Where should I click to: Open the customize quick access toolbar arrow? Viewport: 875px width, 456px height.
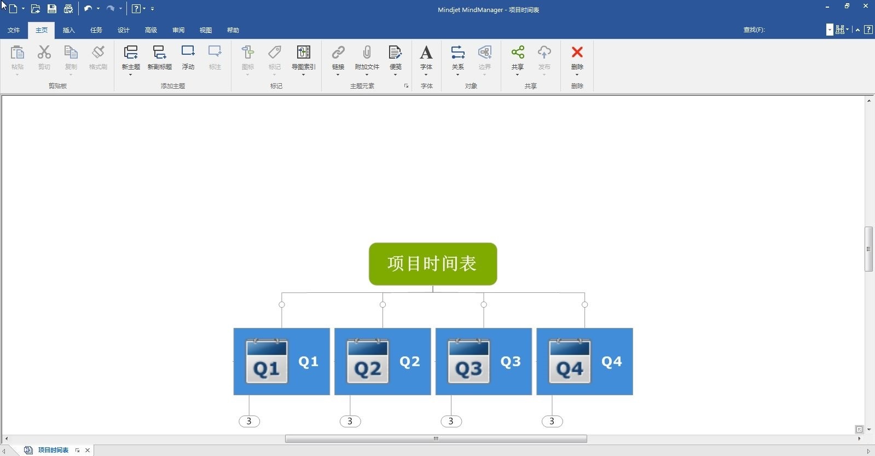click(x=153, y=9)
